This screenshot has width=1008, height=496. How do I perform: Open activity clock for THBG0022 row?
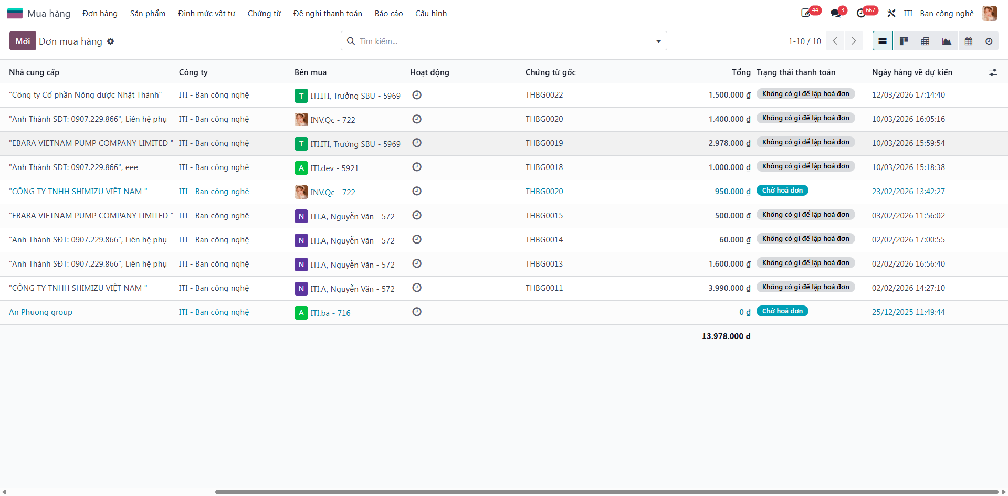pos(417,95)
